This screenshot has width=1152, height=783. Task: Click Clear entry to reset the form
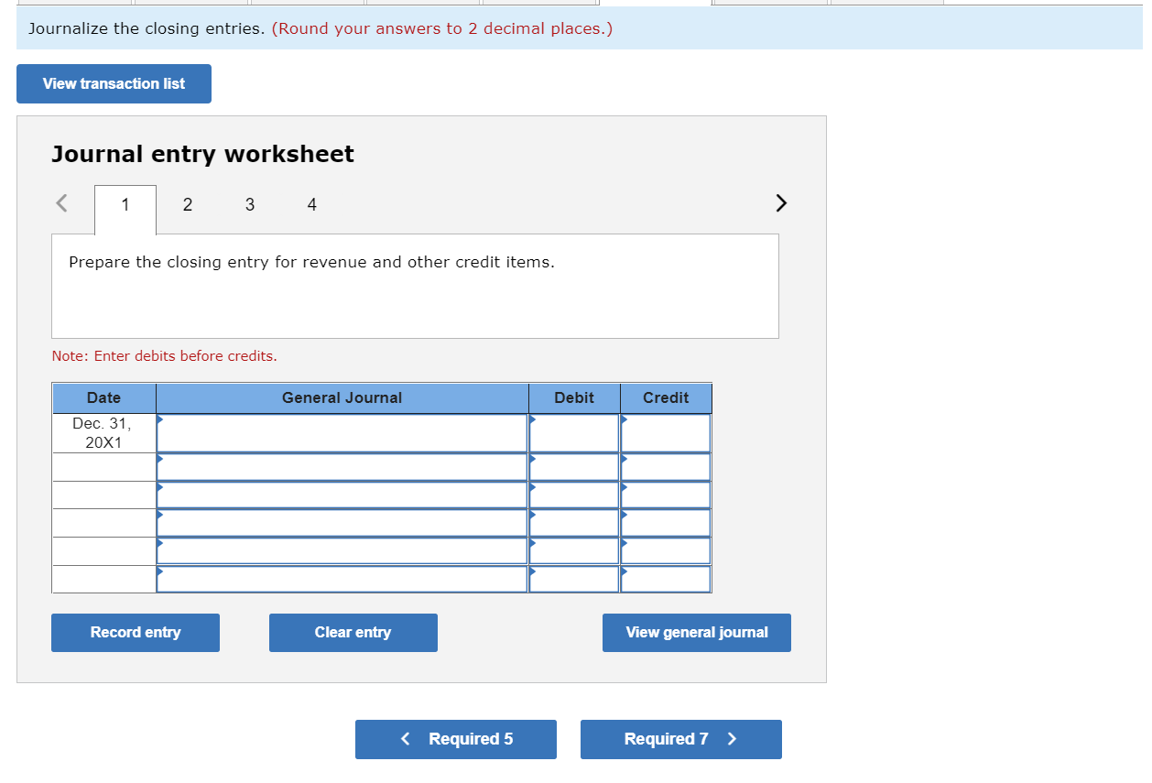(353, 632)
